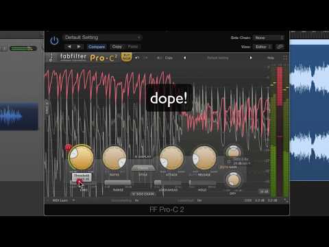Image resolution: width=329 pixels, height=247 pixels.
Task: Click the Compare button
Action: tap(97, 47)
